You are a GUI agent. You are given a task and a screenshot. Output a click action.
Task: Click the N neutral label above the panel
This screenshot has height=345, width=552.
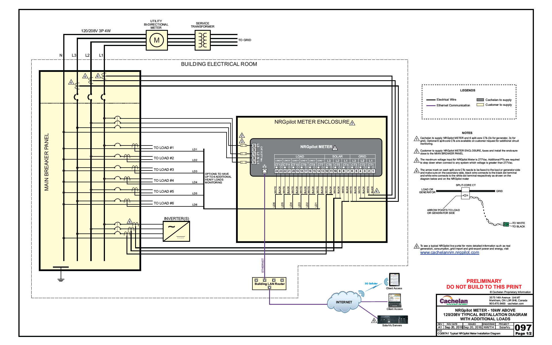click(x=61, y=55)
